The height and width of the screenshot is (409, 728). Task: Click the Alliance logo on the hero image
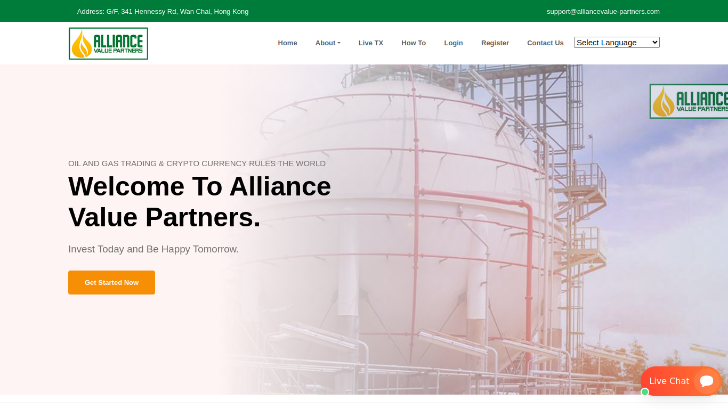689,101
